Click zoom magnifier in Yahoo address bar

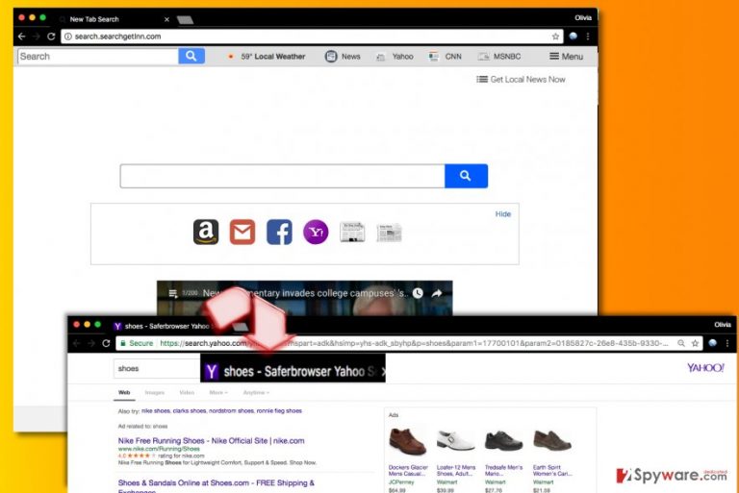[x=681, y=343]
